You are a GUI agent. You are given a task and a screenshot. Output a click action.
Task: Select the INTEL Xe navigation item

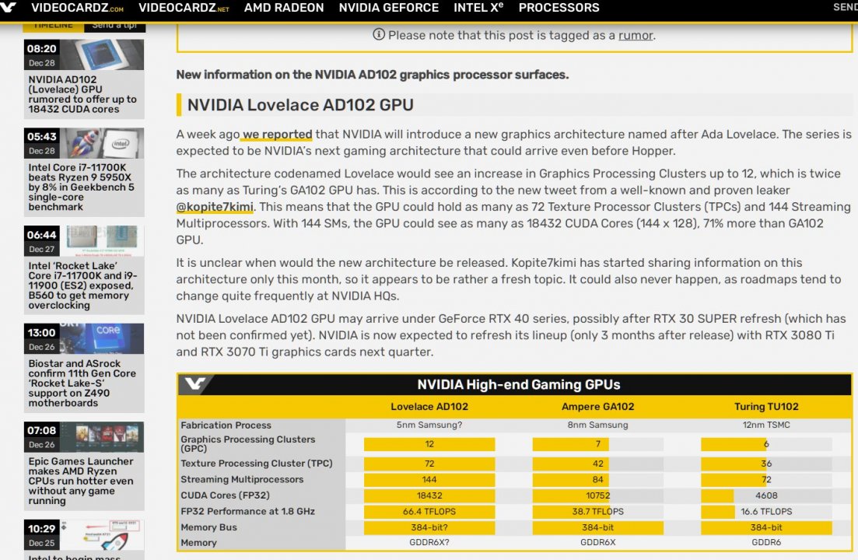click(478, 8)
